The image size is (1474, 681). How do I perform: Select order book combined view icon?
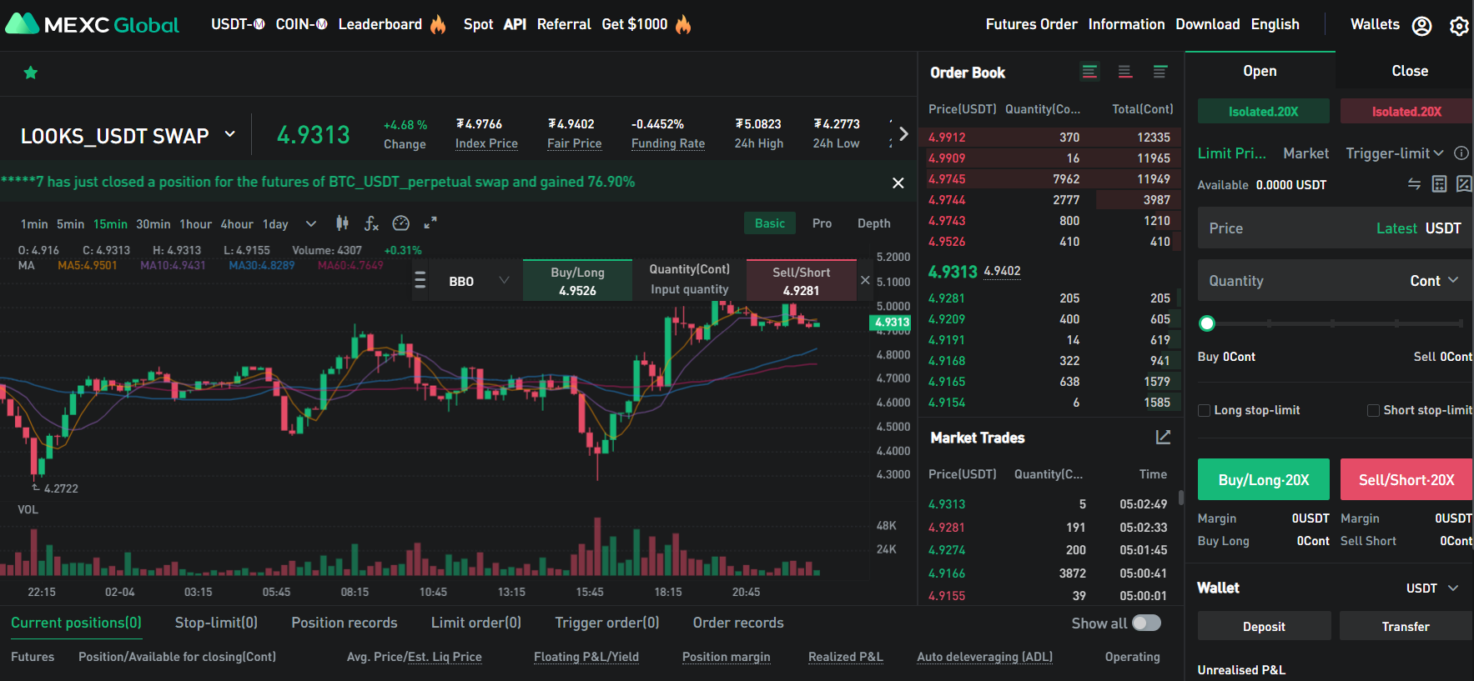(x=1089, y=72)
